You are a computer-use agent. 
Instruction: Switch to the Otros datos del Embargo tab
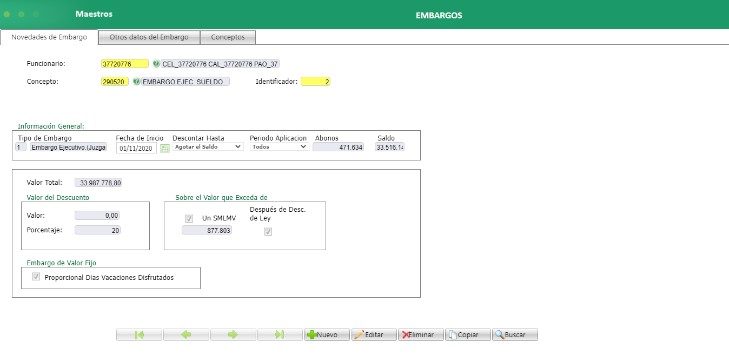pyautogui.click(x=149, y=37)
